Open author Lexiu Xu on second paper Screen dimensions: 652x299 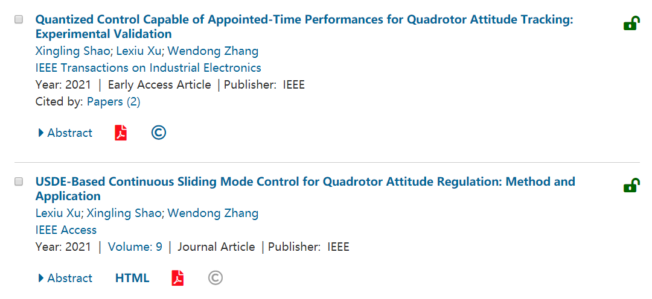click(60, 213)
